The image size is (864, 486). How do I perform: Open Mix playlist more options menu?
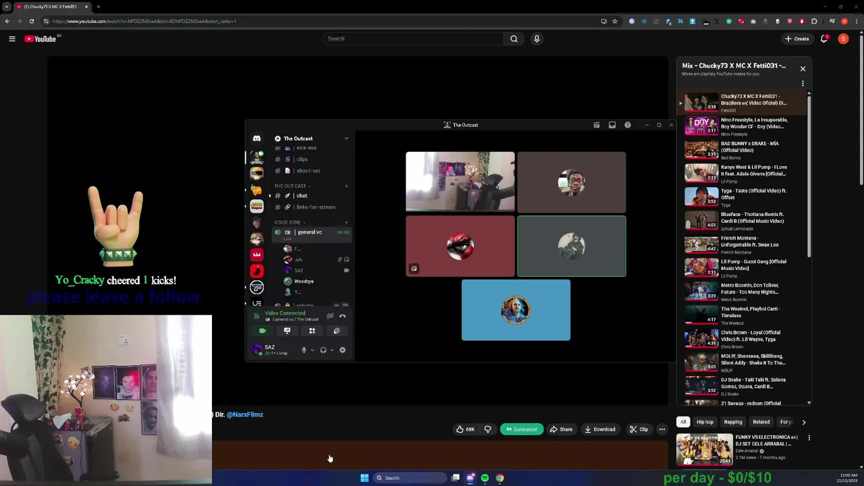(x=803, y=84)
